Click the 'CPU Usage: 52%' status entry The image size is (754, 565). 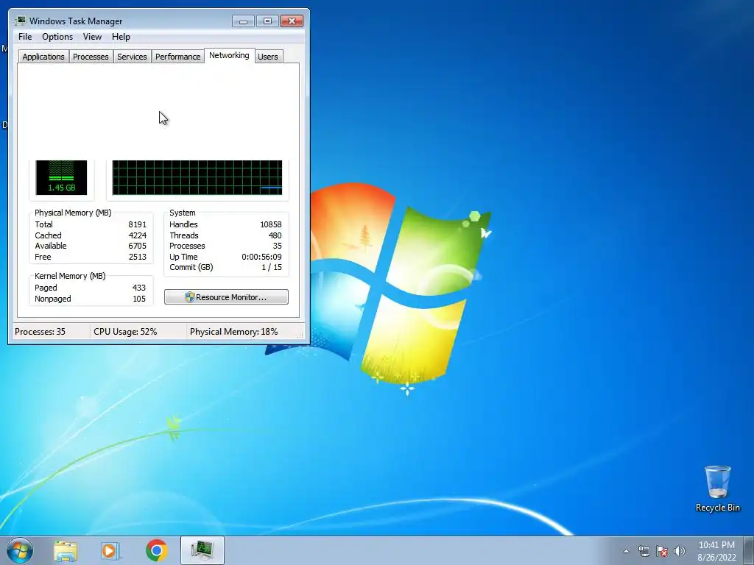click(125, 332)
